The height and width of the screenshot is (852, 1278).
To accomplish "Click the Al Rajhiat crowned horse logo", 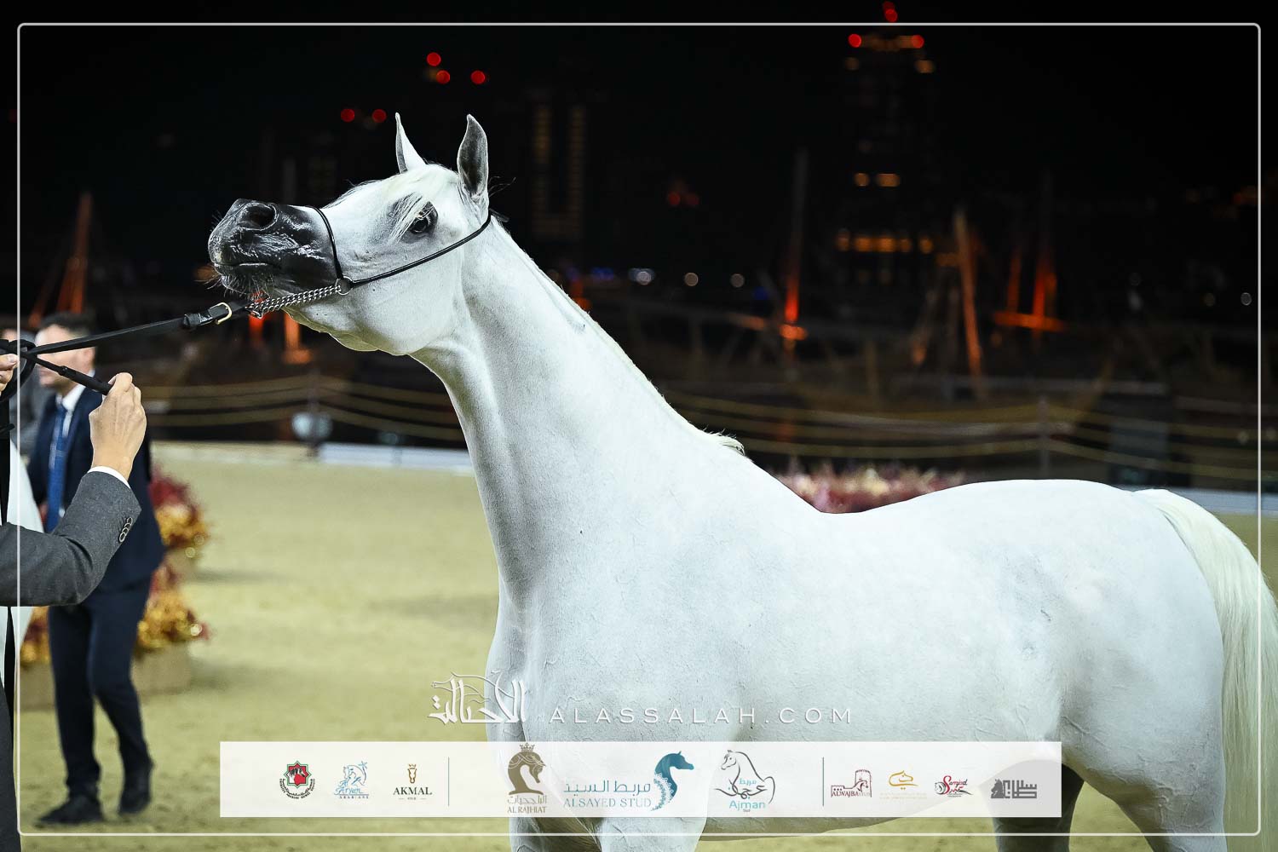I will click(525, 778).
